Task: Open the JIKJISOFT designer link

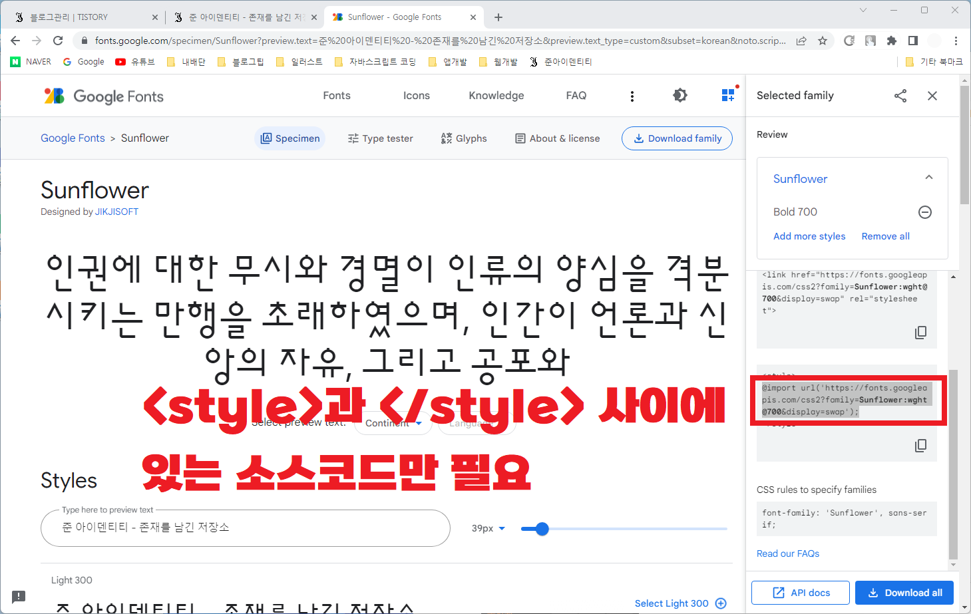Action: 116,212
